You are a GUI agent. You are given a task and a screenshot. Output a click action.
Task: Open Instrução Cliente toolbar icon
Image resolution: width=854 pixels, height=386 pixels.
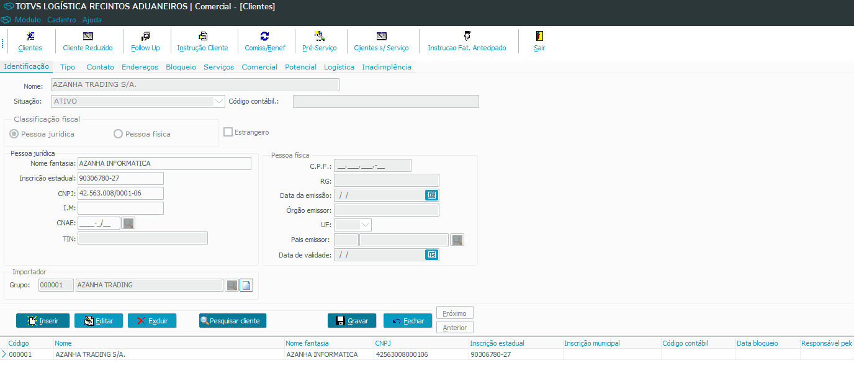click(202, 41)
